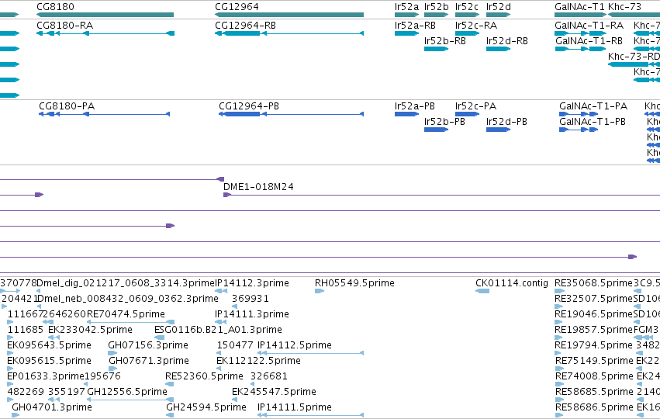Open the Ir52a gene feature

point(406,15)
